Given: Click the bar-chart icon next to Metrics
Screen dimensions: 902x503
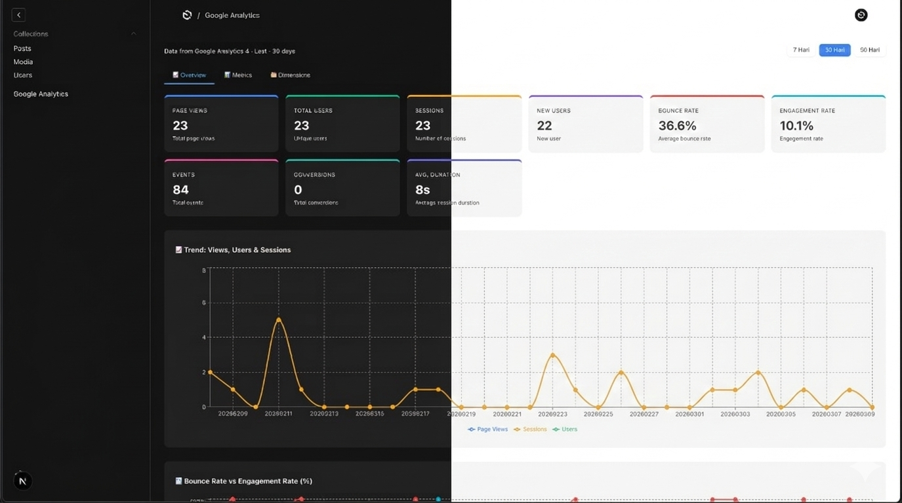Looking at the screenshot, I should point(227,75).
